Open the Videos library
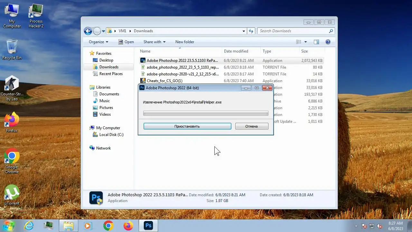Screen dimensions: 412x232 coord(105,114)
